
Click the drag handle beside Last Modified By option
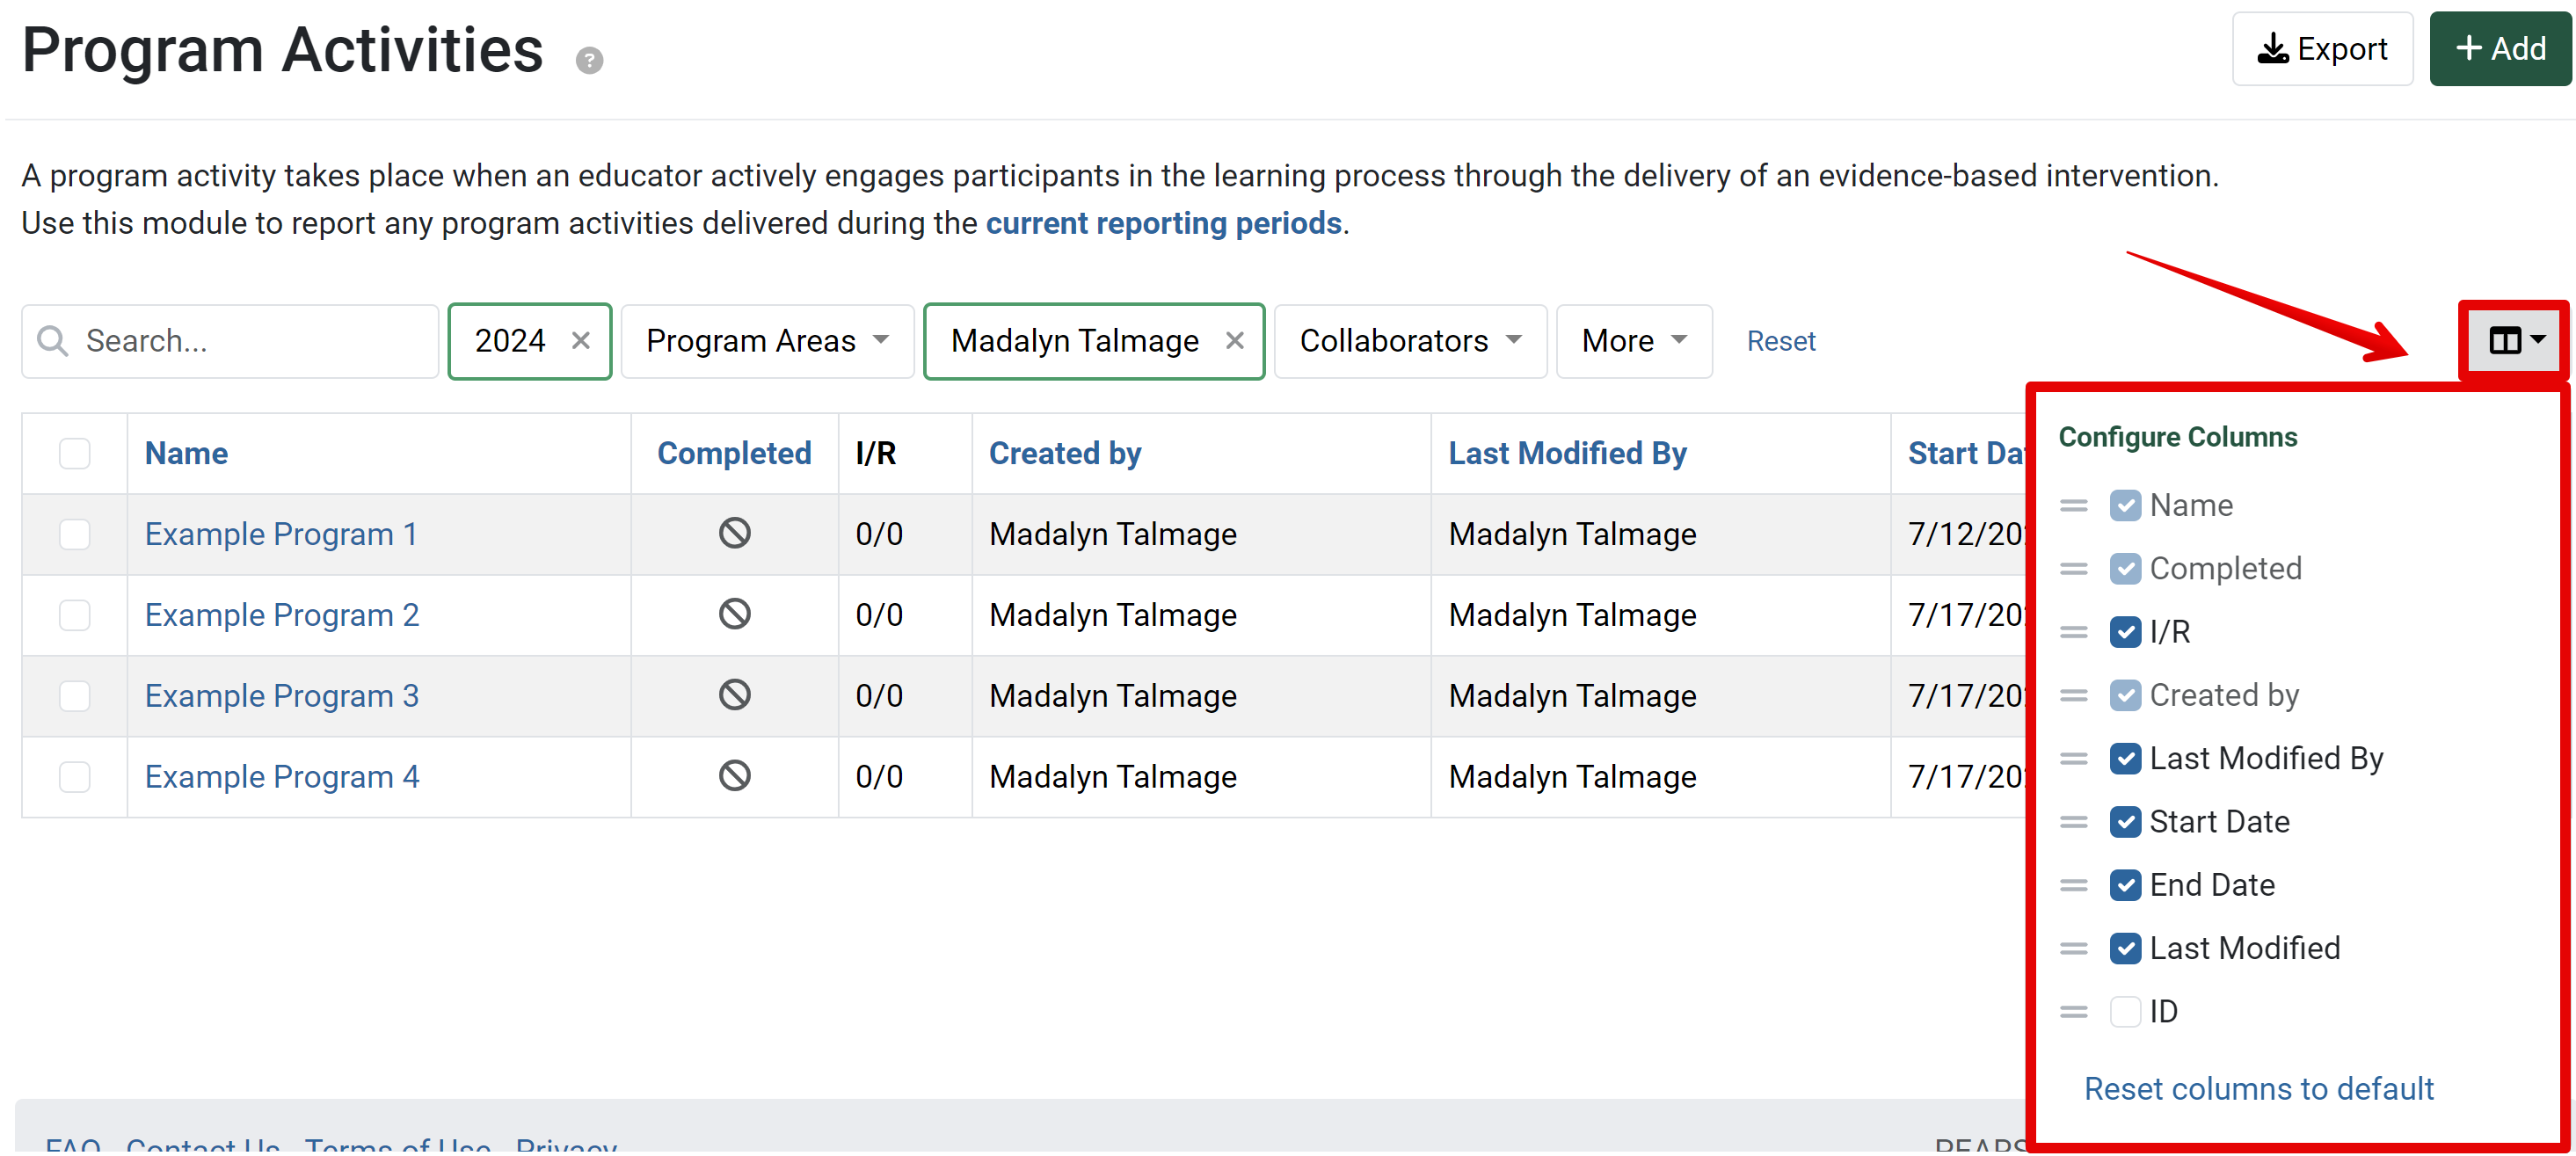(2073, 759)
